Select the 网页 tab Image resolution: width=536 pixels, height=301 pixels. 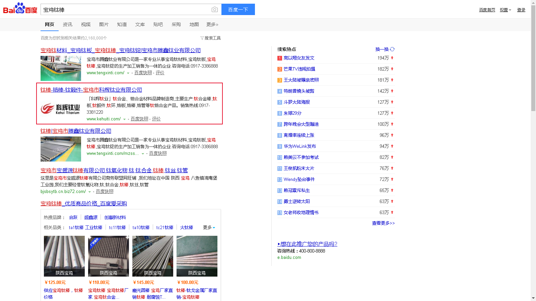(x=50, y=24)
